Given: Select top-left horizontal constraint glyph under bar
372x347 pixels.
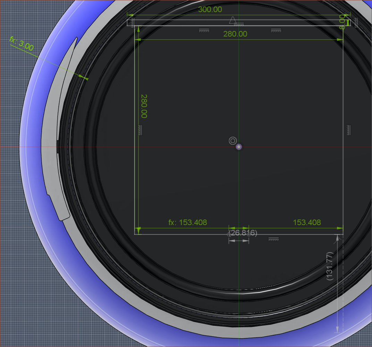Looking at the screenshot, I should coord(204,31).
